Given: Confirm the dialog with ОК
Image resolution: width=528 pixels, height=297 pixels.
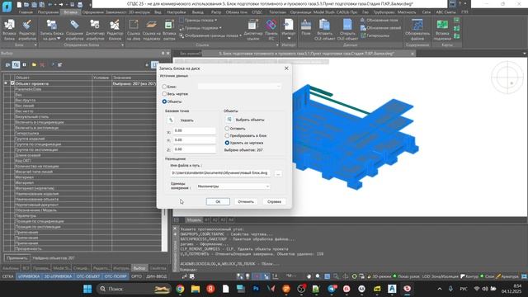Looking at the screenshot, I should coord(218,201).
